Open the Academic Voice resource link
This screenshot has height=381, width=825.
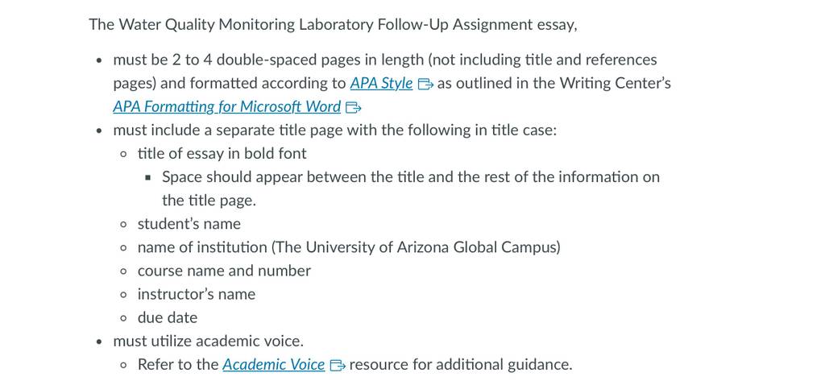tap(274, 364)
